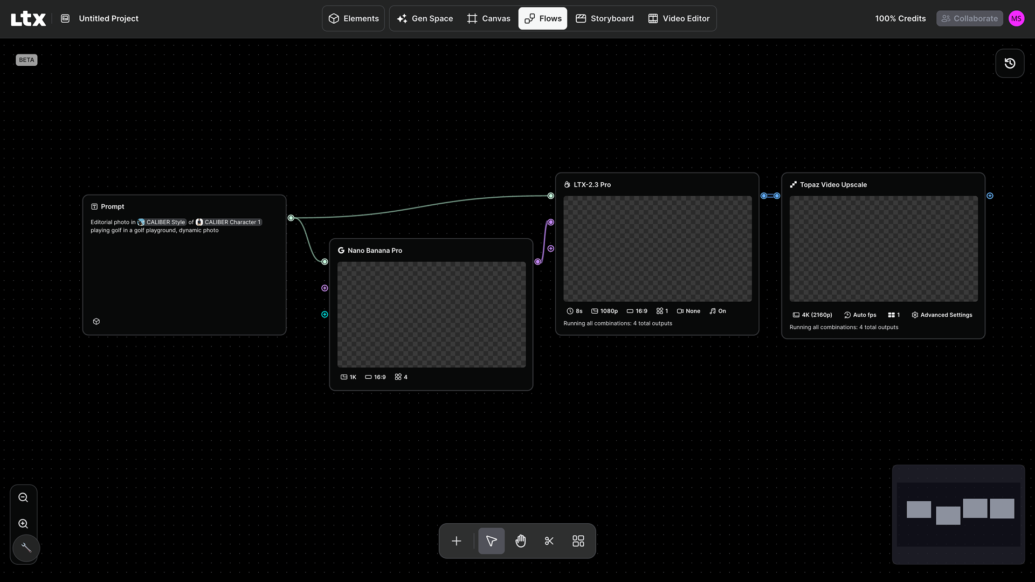Viewport: 1035px width, 582px height.
Task: Open the project icon beside Untitled Project
Action: click(65, 18)
